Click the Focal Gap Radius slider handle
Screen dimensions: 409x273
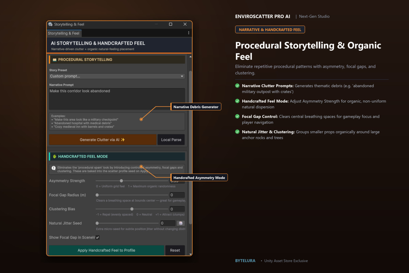[97, 195]
